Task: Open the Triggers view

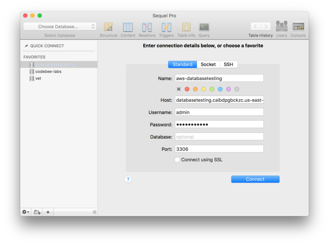Action: coord(166,30)
